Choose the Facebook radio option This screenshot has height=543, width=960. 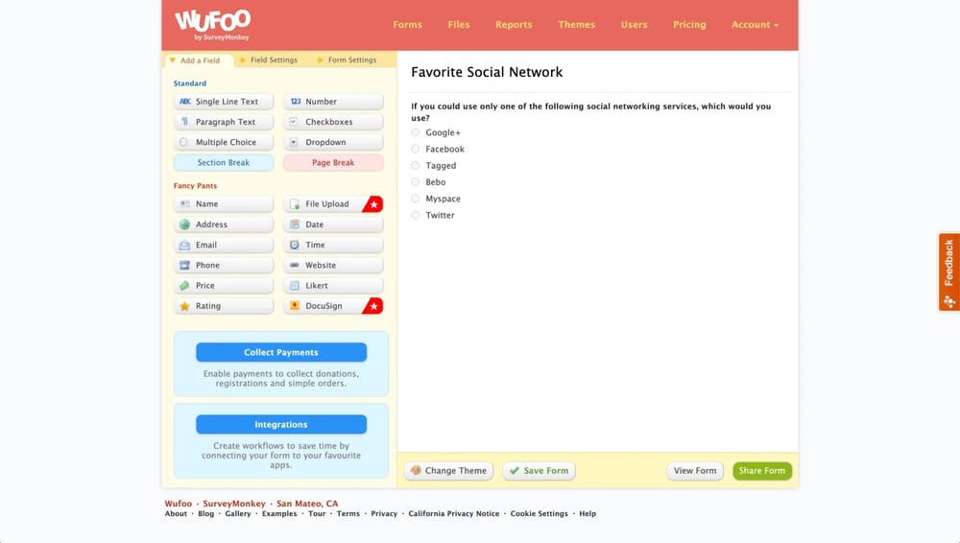(416, 149)
